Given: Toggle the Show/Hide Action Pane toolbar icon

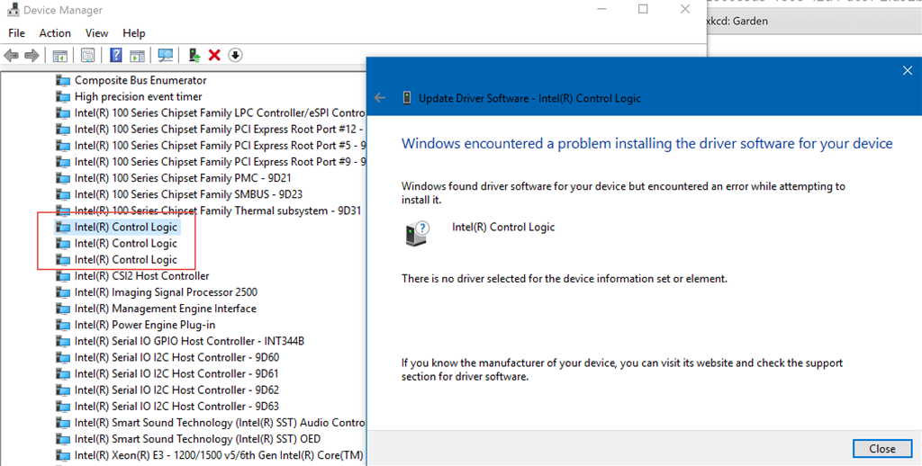Looking at the screenshot, I should point(137,55).
